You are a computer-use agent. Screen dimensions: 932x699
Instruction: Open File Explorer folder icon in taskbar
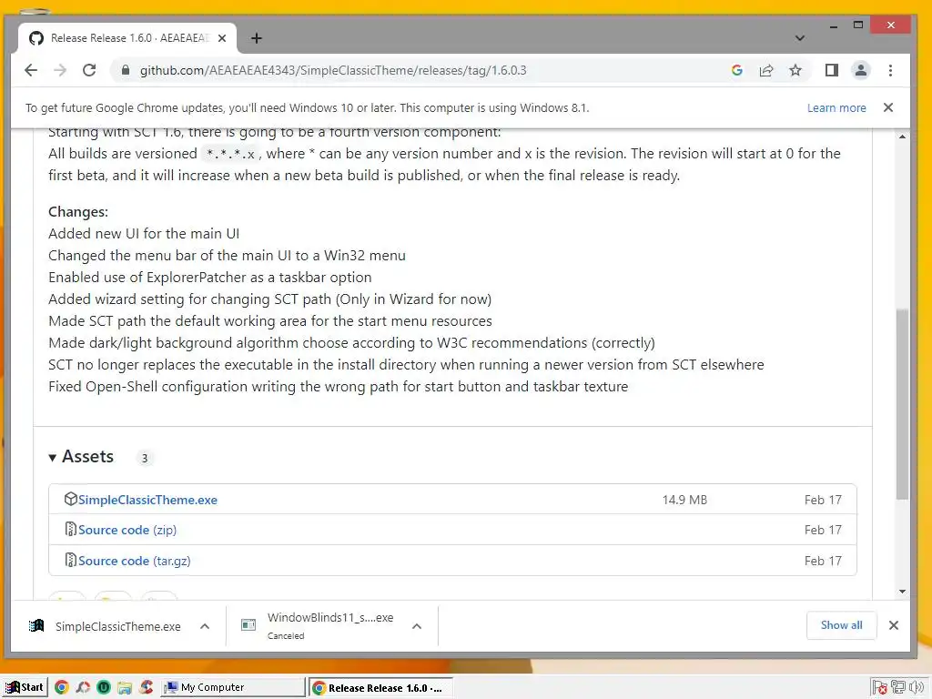click(x=124, y=688)
